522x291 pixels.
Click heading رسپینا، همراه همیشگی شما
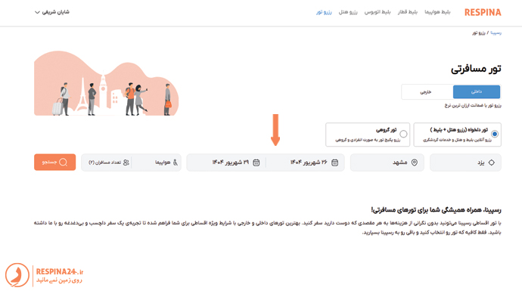(x=436, y=210)
